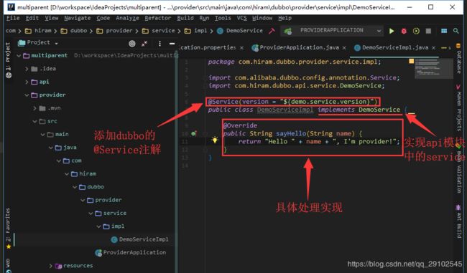Viewport: 467px width, 273px height.
Task: Open the Analyze menu
Action: point(127,18)
